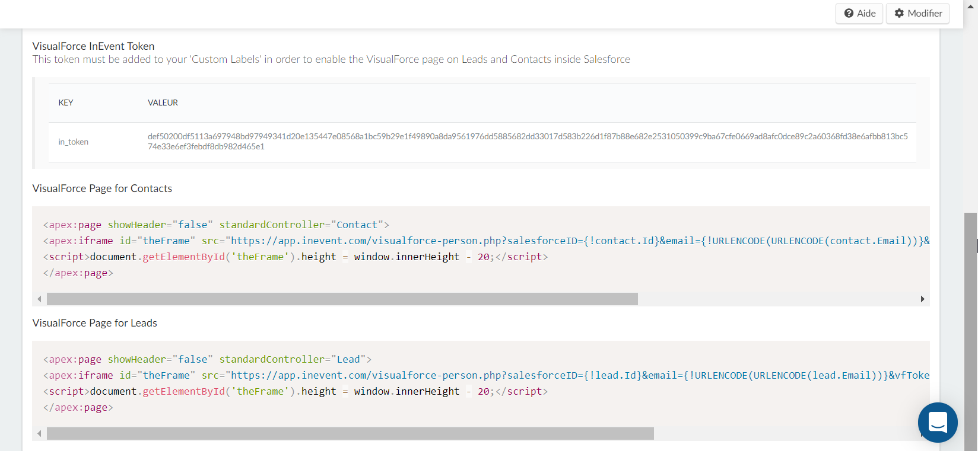Click the VisualForce InEvent Token heading
978x451 pixels.
(x=93, y=46)
